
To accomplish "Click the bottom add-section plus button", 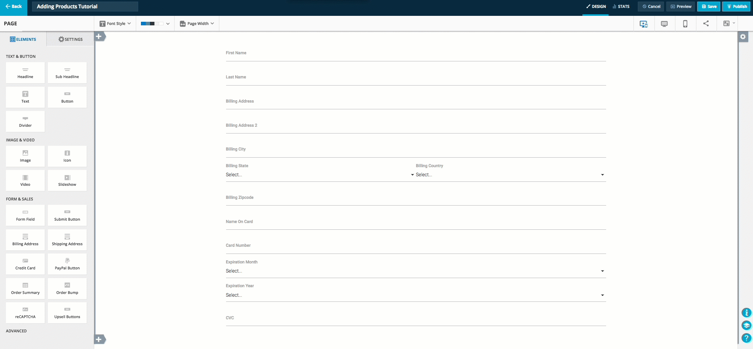I will pyautogui.click(x=99, y=339).
